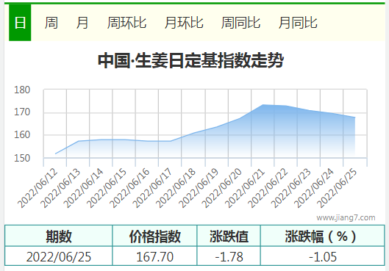Click the last data point at 2022/06/25
389x271 pixels.
354,118
